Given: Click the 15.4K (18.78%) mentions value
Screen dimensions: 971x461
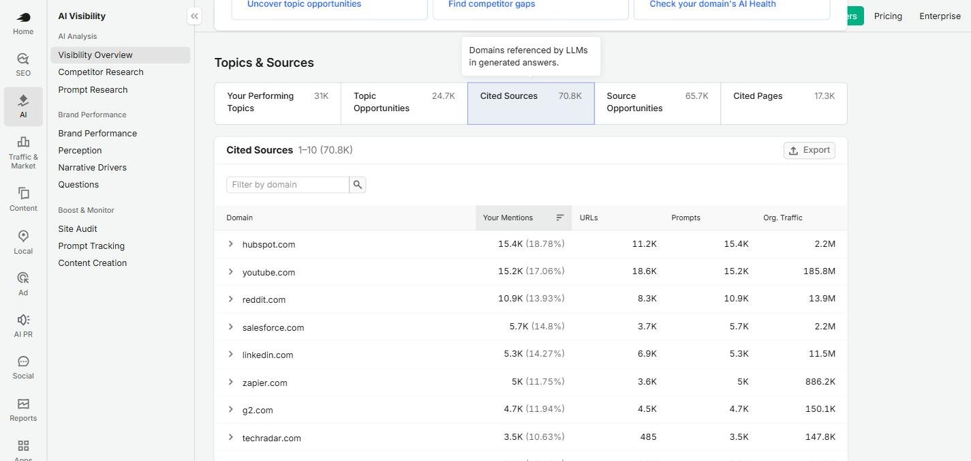Looking at the screenshot, I should (x=531, y=244).
